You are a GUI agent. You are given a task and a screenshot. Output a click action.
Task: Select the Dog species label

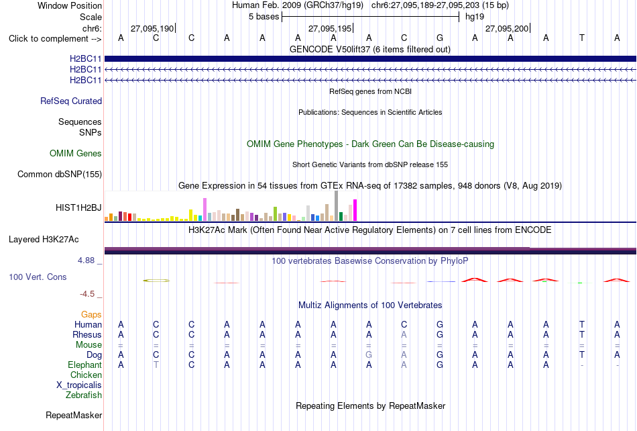pyautogui.click(x=94, y=355)
